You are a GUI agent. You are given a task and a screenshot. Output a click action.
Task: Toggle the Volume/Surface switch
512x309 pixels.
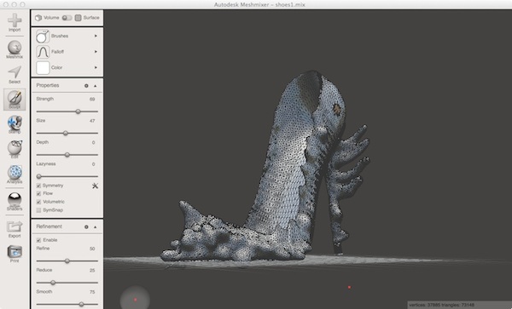tap(67, 18)
